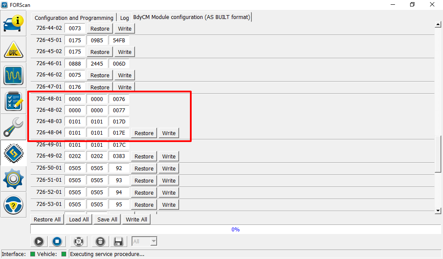Open the Service procedures wrench section
443x259 pixels.
coord(13,127)
